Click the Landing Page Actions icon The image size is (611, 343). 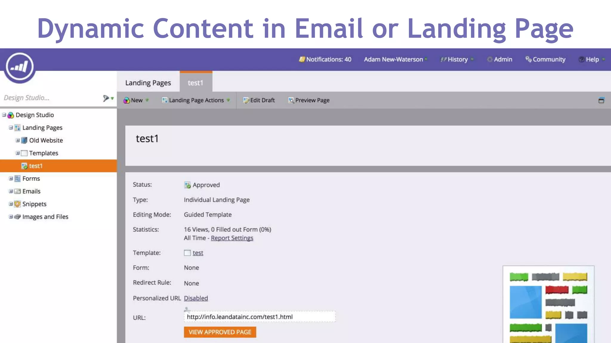pos(164,100)
